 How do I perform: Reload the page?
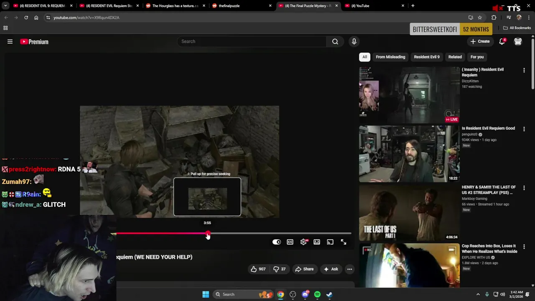coord(26,18)
